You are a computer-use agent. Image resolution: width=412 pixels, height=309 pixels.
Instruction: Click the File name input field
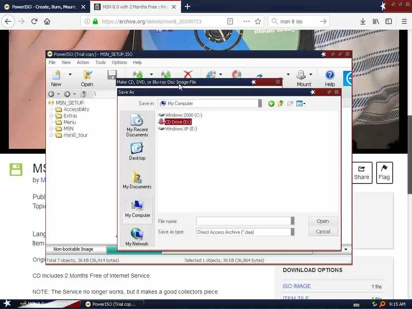(x=243, y=221)
